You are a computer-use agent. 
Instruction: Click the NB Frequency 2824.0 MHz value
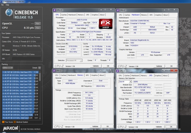click(101, 86)
